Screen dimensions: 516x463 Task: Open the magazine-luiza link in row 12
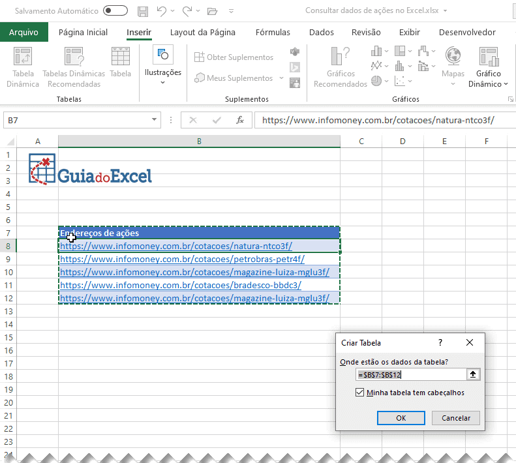click(194, 299)
